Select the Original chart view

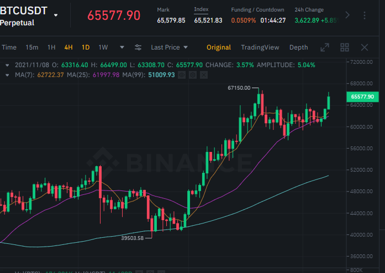point(219,47)
